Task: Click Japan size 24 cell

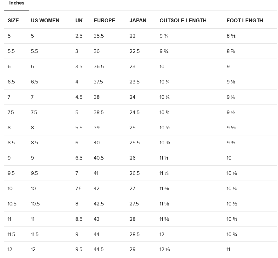Action: pyautogui.click(x=132, y=97)
